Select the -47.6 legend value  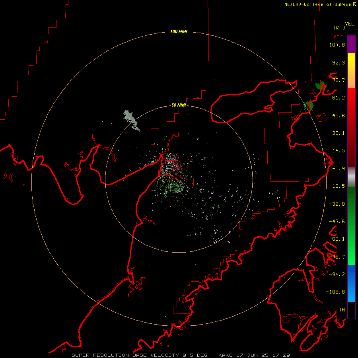(x=337, y=222)
